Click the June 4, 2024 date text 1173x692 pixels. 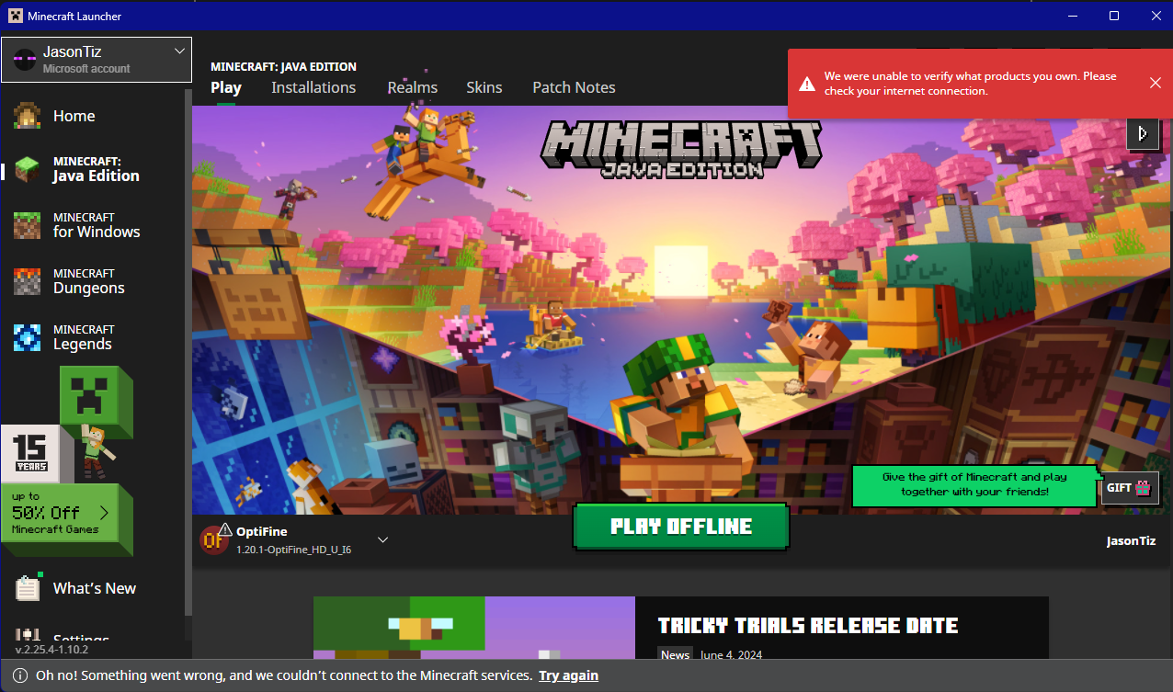pos(731,654)
